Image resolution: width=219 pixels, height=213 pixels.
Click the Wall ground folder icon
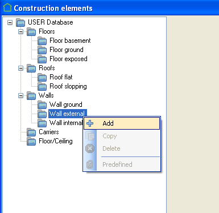pyautogui.click(x=42, y=105)
